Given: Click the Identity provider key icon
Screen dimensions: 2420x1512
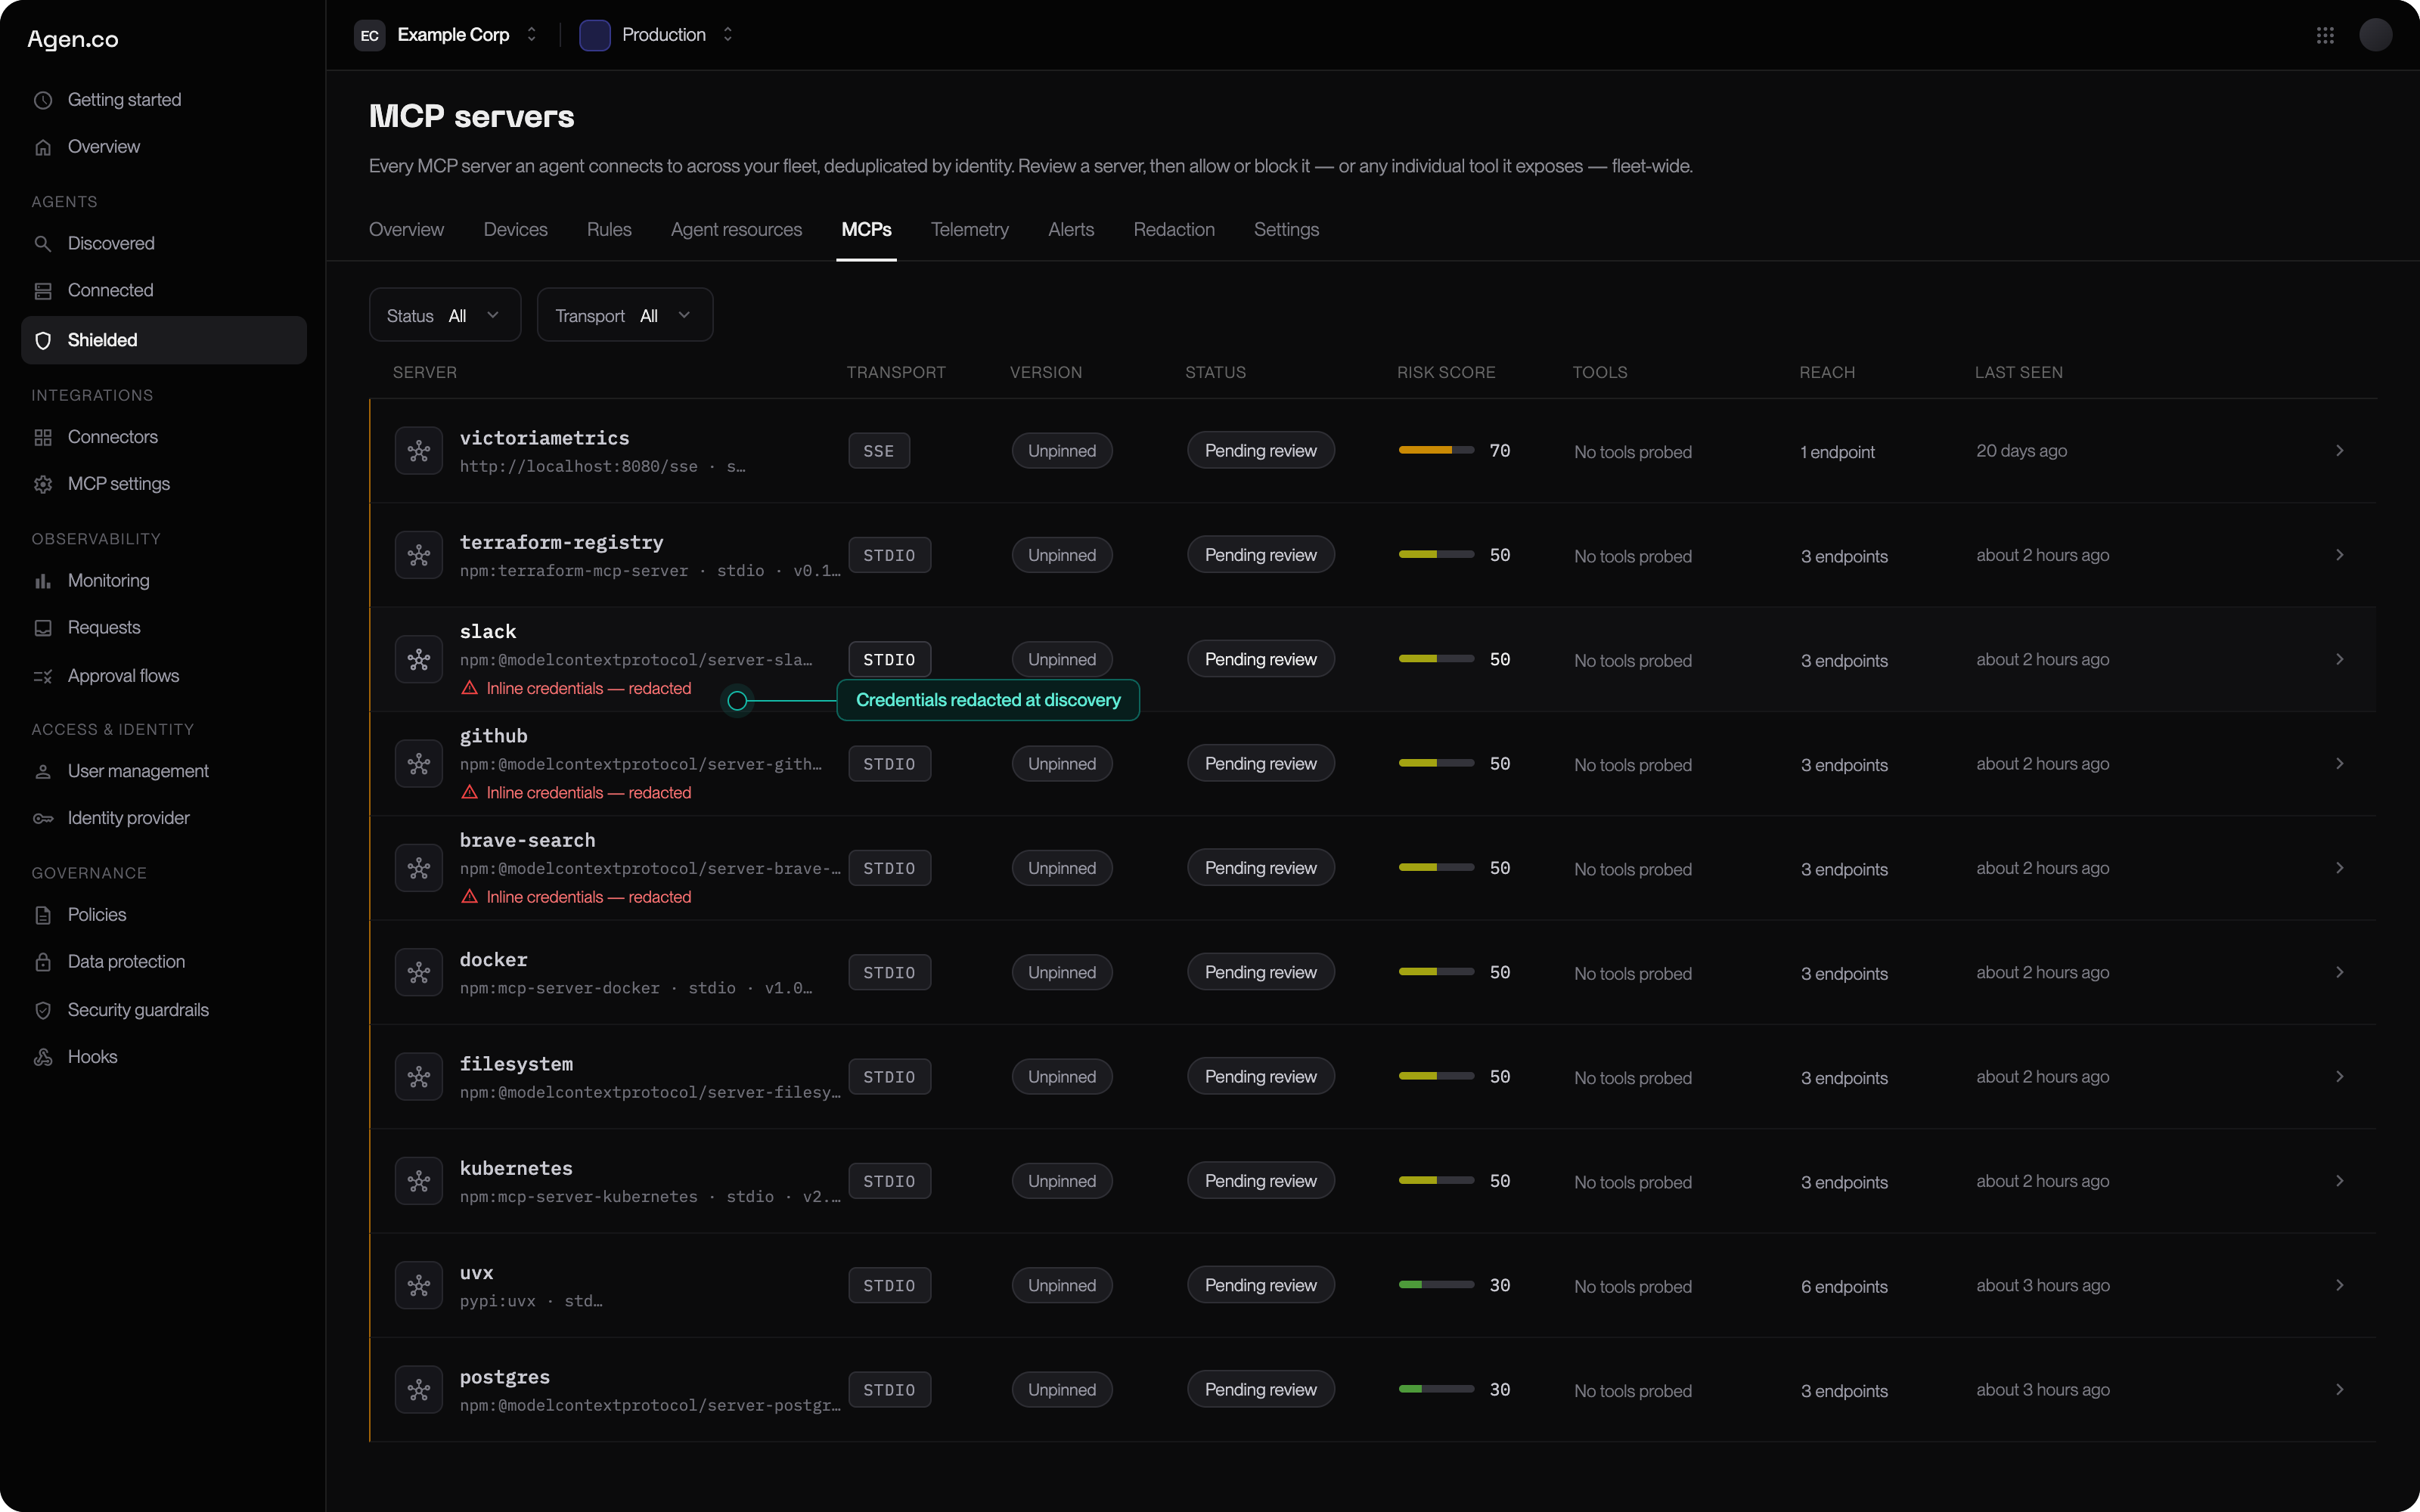Looking at the screenshot, I should click(x=43, y=818).
